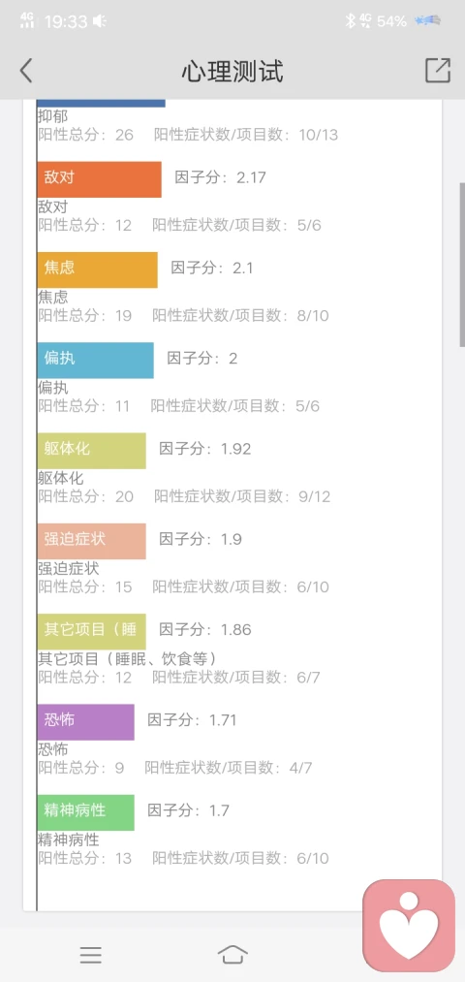The width and height of the screenshot is (465, 982).
Task: Tap the 其它项目（睡眠、饮食等）label text
Action: 128,659
